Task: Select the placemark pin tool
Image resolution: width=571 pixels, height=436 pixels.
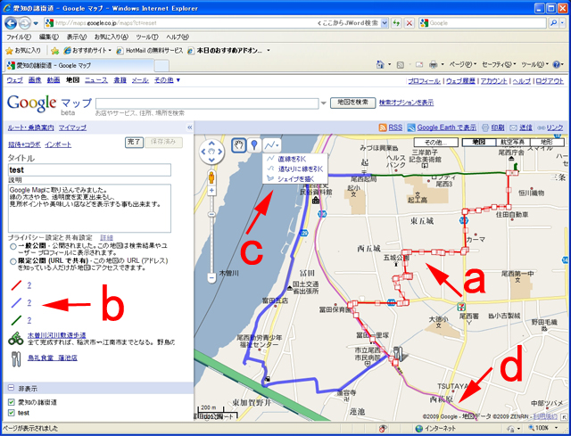Action: pyautogui.click(x=254, y=145)
